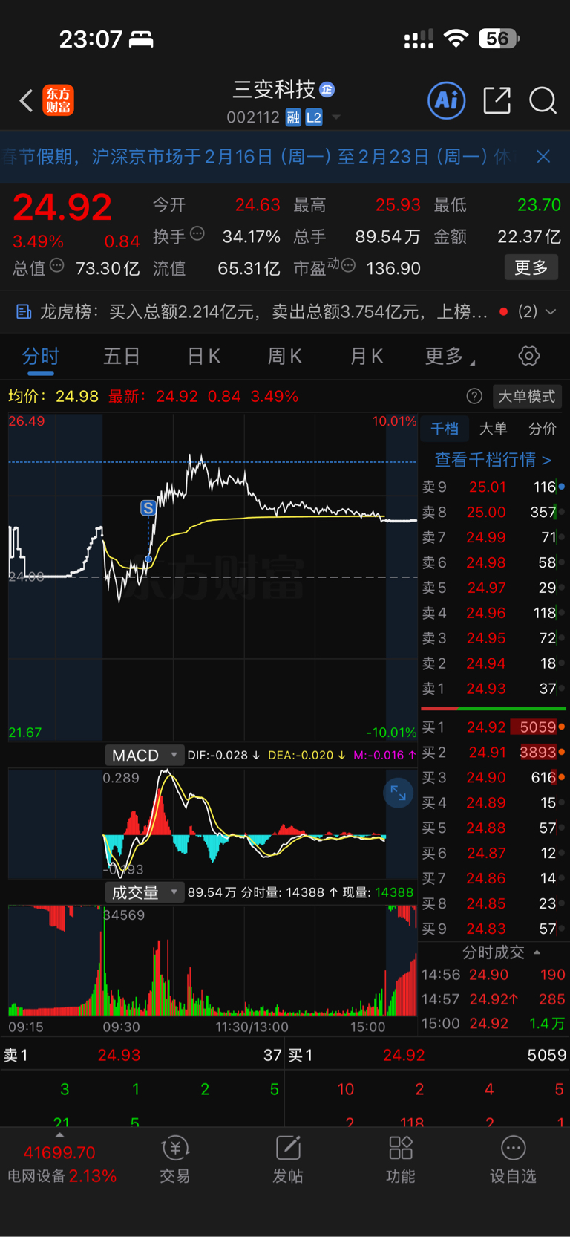Expand the 龙虎榜 notices chevron
This screenshot has height=1237, width=570.
click(x=550, y=312)
